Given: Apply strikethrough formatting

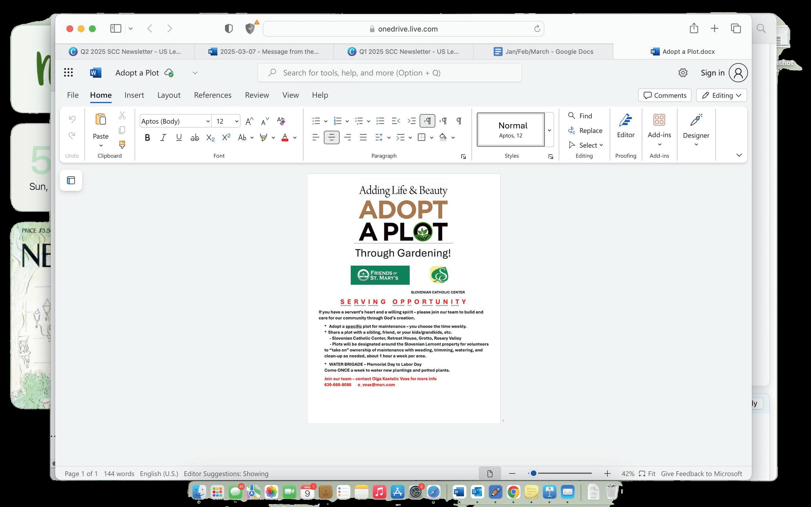Looking at the screenshot, I should [x=194, y=137].
